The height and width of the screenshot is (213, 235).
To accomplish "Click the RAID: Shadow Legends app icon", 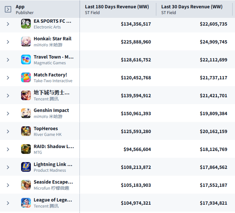I will [x=26, y=149].
